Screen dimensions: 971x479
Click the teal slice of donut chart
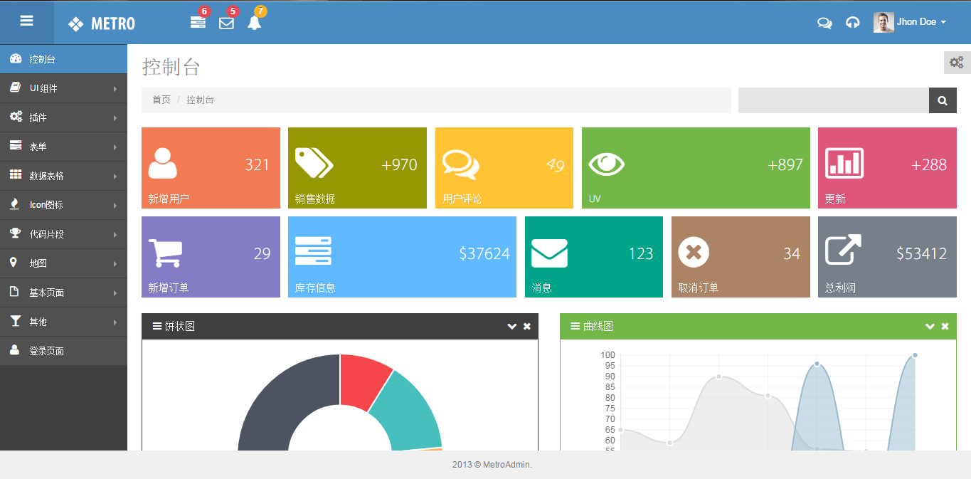click(409, 414)
